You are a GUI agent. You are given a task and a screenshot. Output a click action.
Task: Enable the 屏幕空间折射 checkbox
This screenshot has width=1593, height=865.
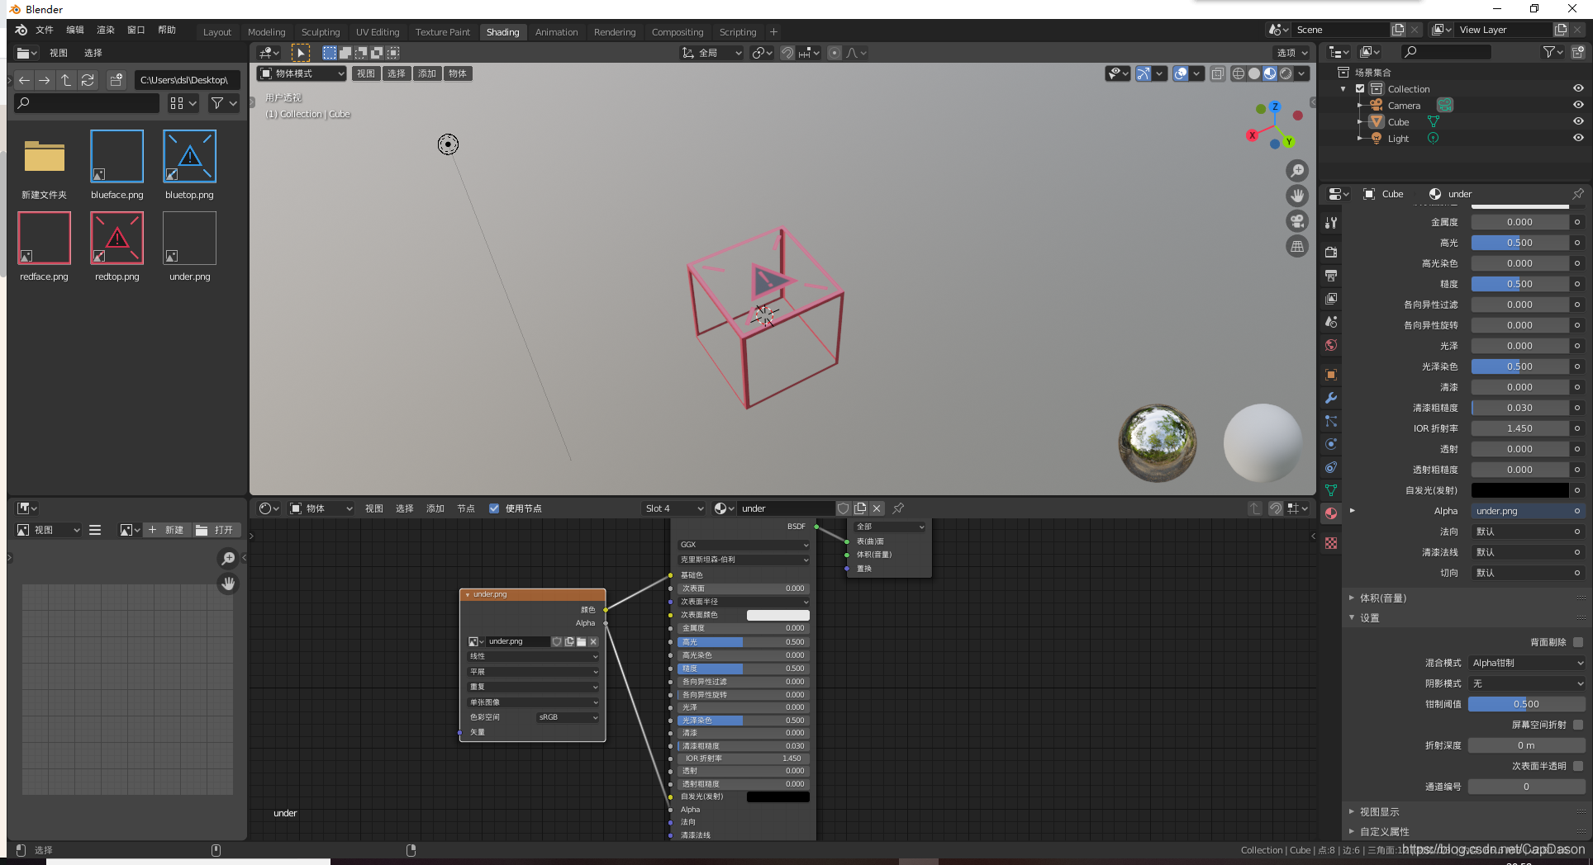pyautogui.click(x=1578, y=725)
